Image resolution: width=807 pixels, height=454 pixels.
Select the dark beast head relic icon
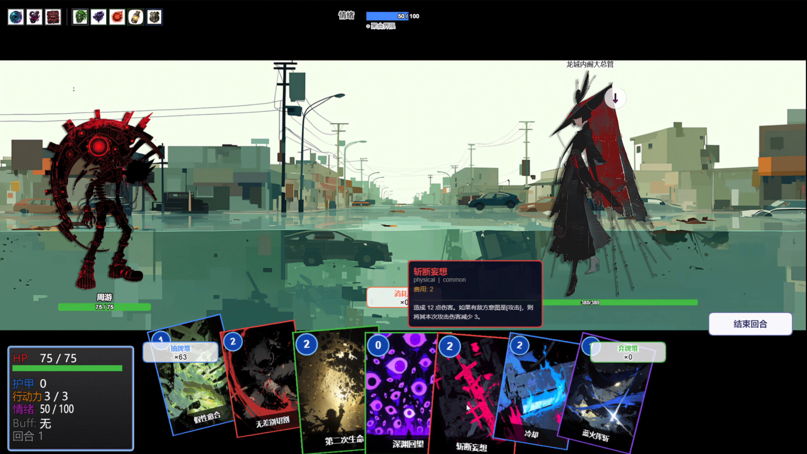pyautogui.click(x=154, y=17)
